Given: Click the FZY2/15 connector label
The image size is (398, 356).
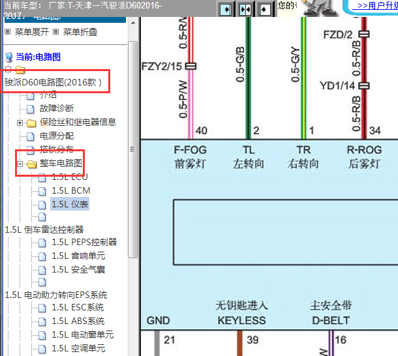Looking at the screenshot, I should point(162,67).
